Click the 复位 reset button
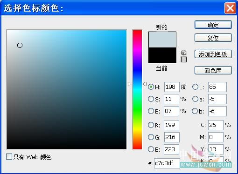The image size is (238, 174). pos(213,38)
